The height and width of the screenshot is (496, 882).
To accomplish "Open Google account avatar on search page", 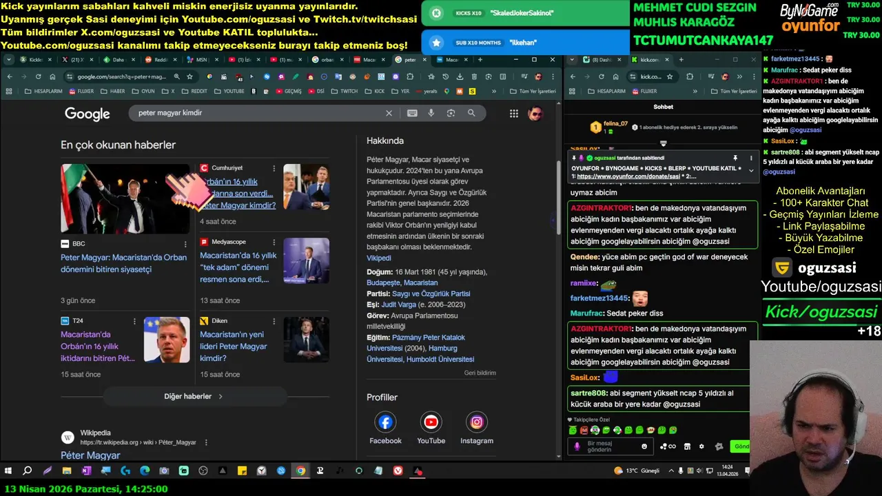I will [535, 114].
